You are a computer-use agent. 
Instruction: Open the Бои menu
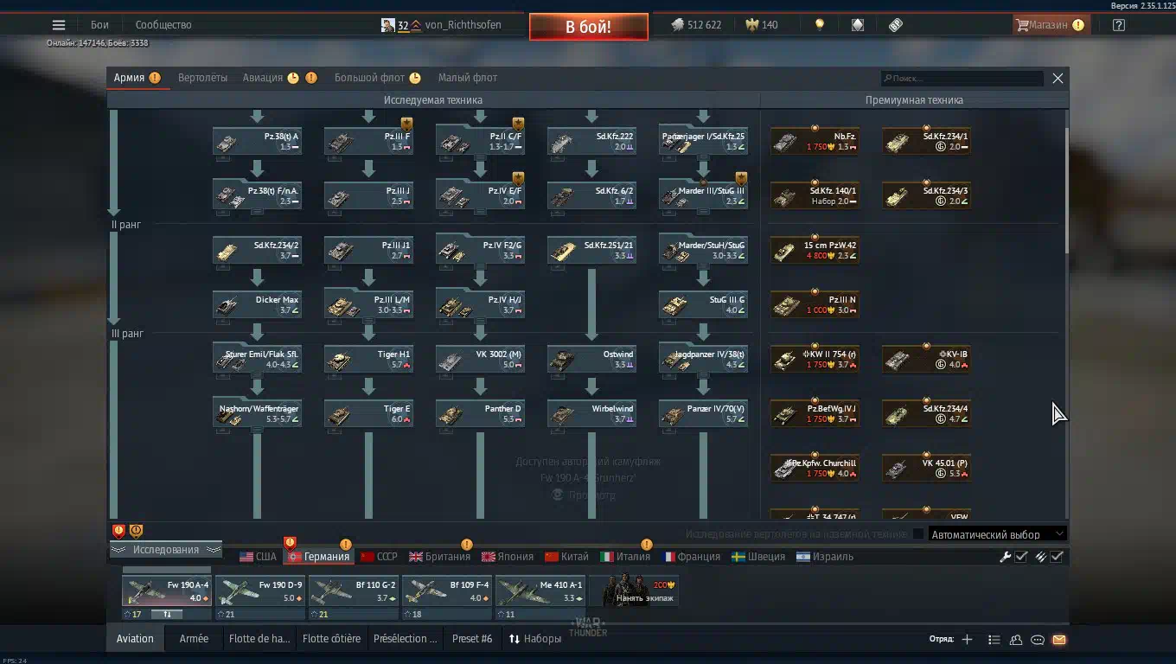[99, 25]
